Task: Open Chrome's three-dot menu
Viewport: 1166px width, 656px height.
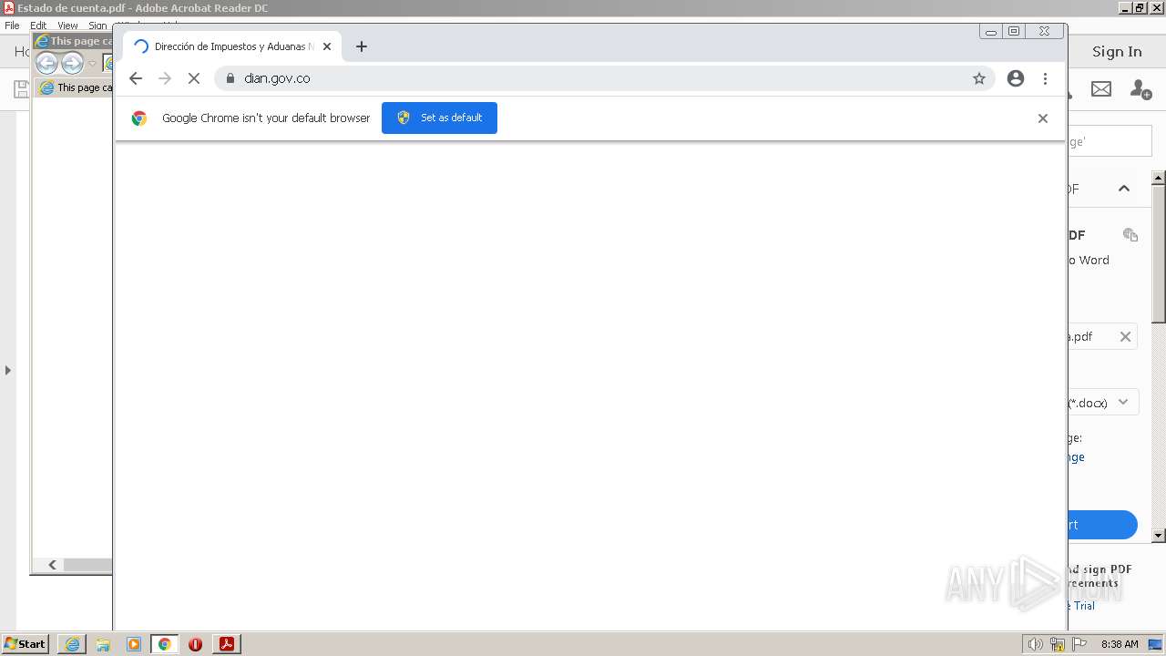Action: point(1045,78)
